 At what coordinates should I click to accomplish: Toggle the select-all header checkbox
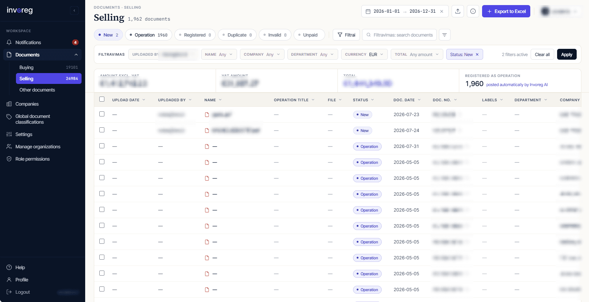102,99
